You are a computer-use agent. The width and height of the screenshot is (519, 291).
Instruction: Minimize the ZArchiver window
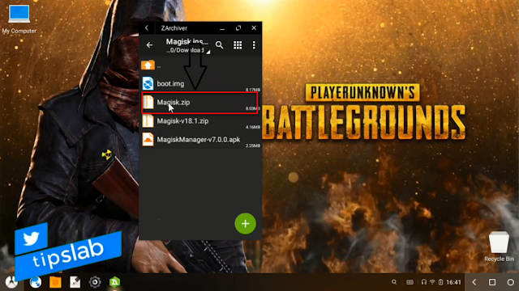[x=222, y=28]
